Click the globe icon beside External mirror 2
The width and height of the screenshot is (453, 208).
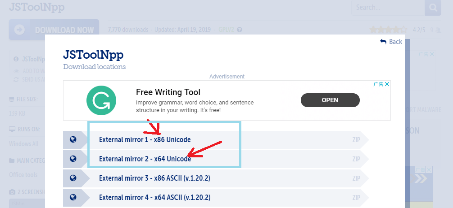(x=73, y=159)
